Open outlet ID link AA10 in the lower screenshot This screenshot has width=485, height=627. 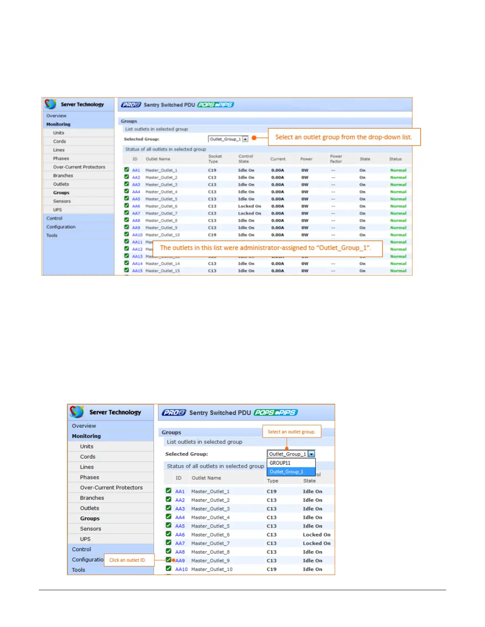[181, 569]
